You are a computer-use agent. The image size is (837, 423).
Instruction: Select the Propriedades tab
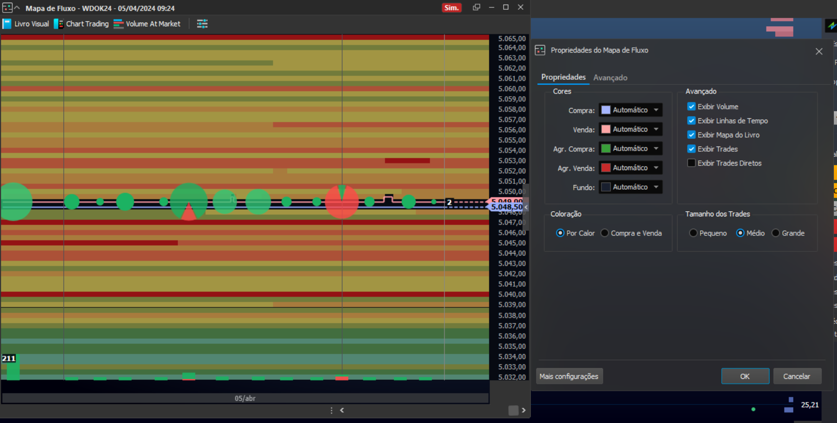click(563, 77)
